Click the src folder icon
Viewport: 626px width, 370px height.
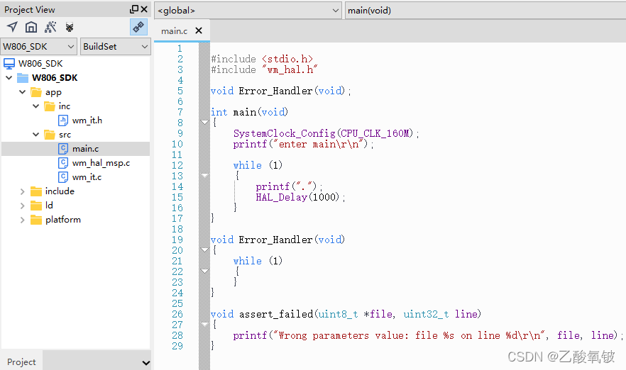pos(50,135)
